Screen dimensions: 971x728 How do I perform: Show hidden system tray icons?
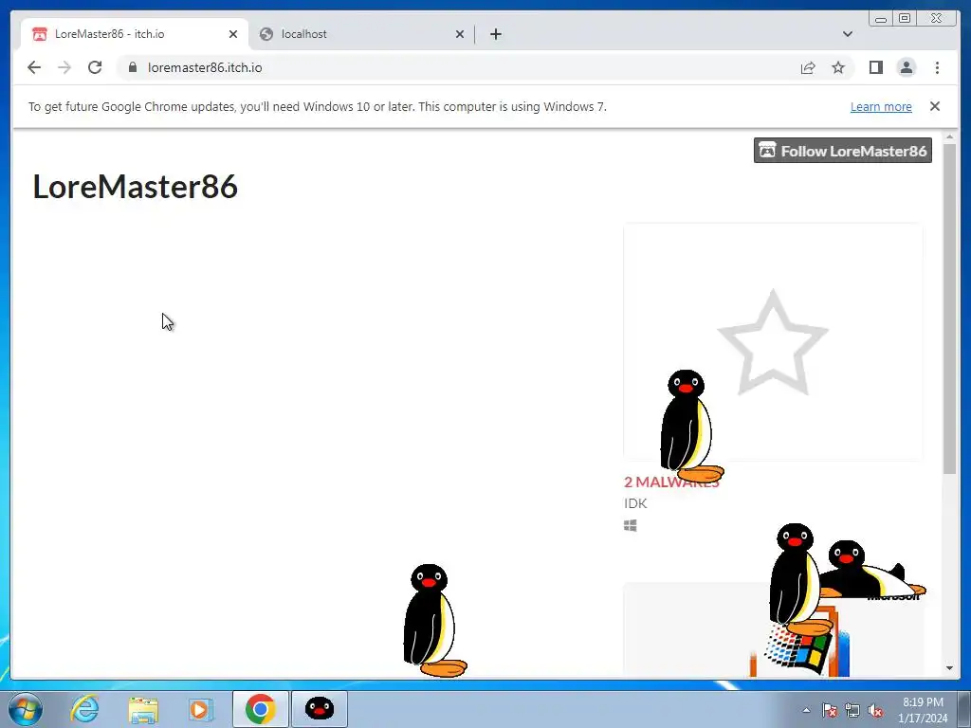click(806, 710)
